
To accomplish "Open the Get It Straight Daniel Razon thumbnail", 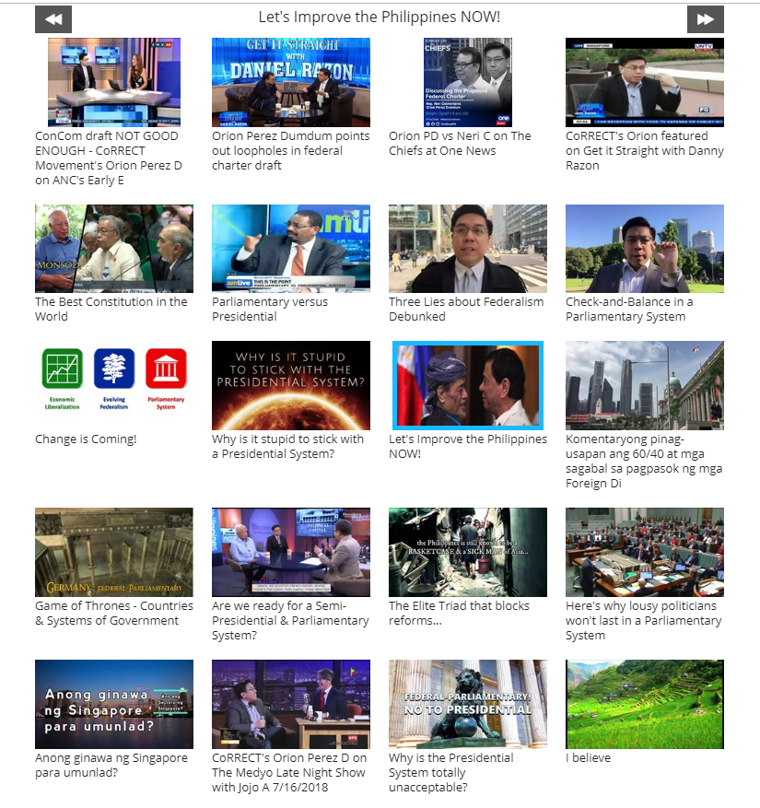I will [x=290, y=82].
